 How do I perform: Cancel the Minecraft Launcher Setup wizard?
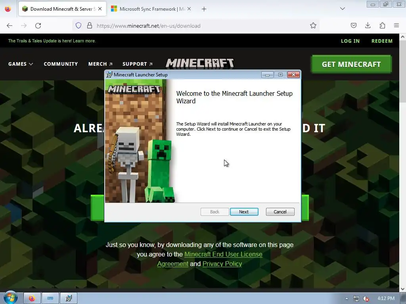point(280,212)
